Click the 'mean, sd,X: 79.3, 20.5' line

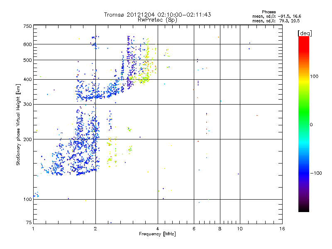(276, 21)
